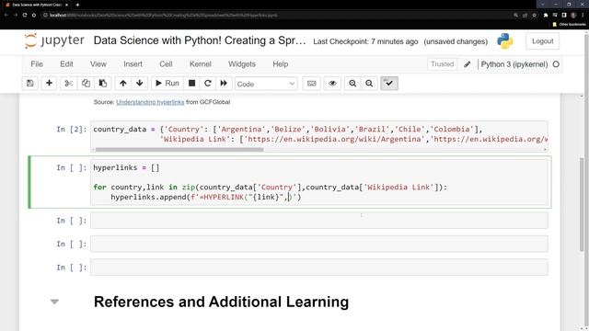Click the Python 3 (ipykernel) kernel name
The width and height of the screenshot is (589, 331).
(514, 64)
